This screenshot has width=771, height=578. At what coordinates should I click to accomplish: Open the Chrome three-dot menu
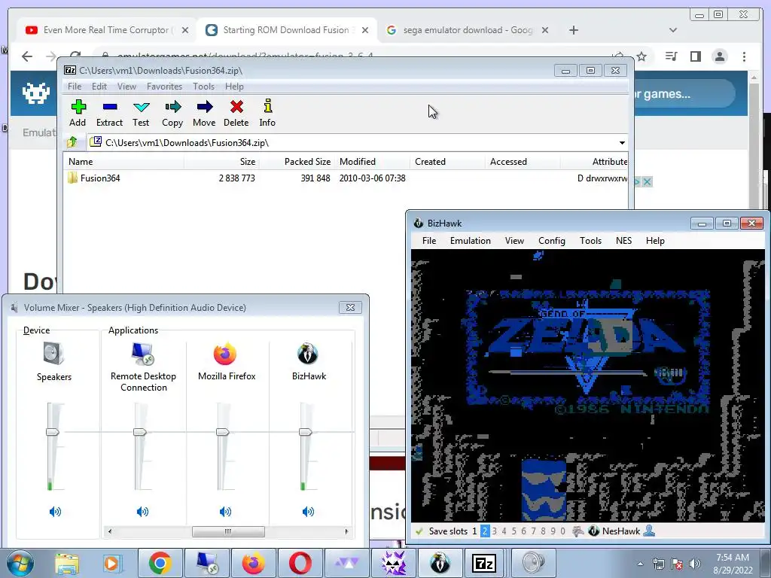pyautogui.click(x=744, y=56)
